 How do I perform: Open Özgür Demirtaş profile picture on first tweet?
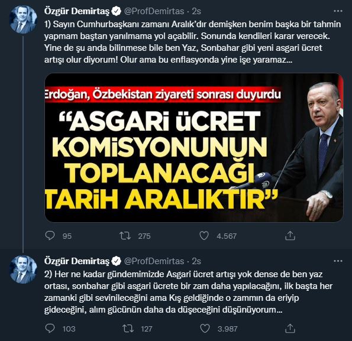(23, 20)
